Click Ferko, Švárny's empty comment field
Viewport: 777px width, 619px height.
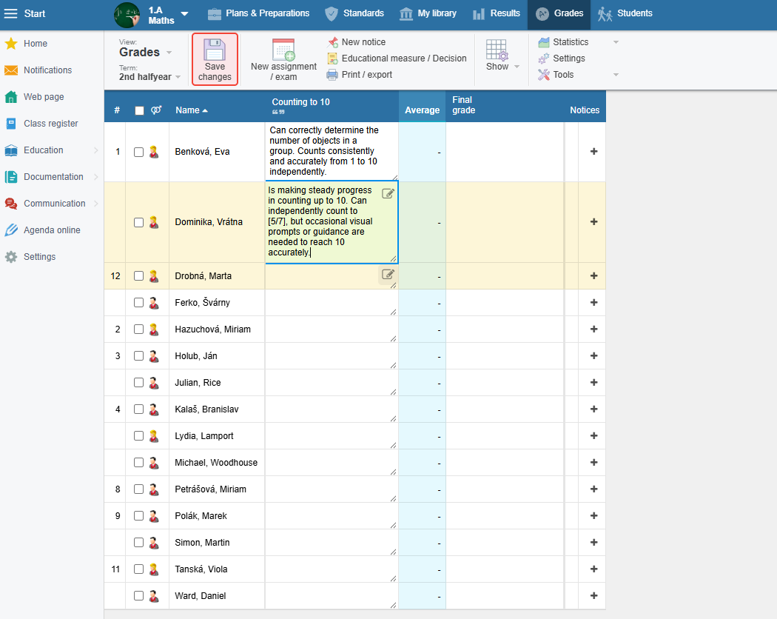(x=332, y=303)
